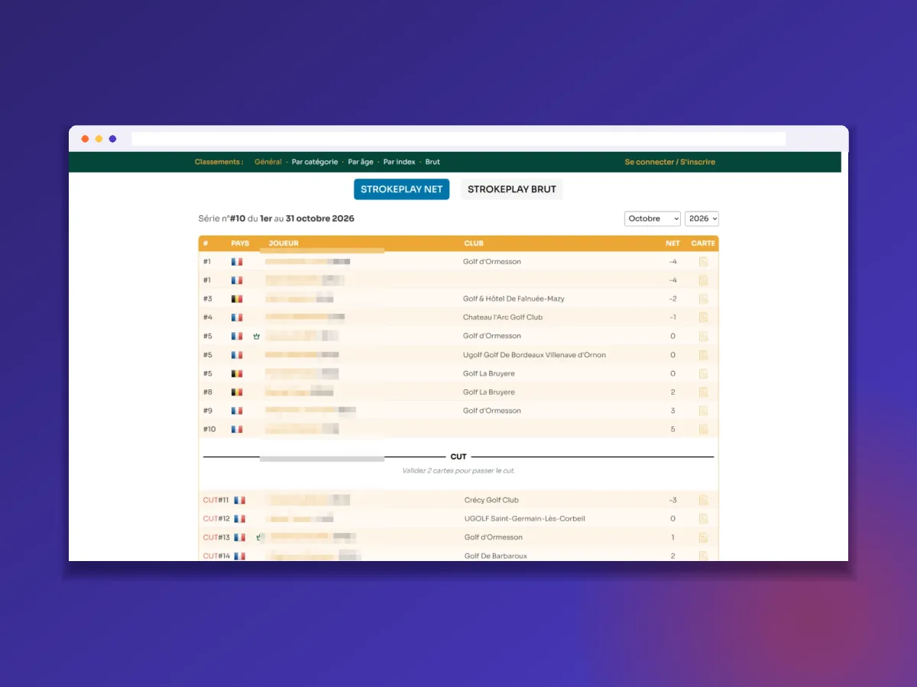Screen dimensions: 917x687
Task: Open the card icon on rank #8 Golf La Bruyere
Action: pos(703,392)
